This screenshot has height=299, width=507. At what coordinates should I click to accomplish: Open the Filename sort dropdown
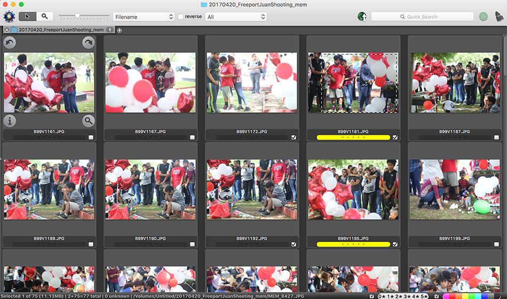pyautogui.click(x=144, y=17)
